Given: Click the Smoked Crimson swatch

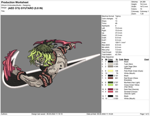Looking at the screenshot, I should pos(110,92).
